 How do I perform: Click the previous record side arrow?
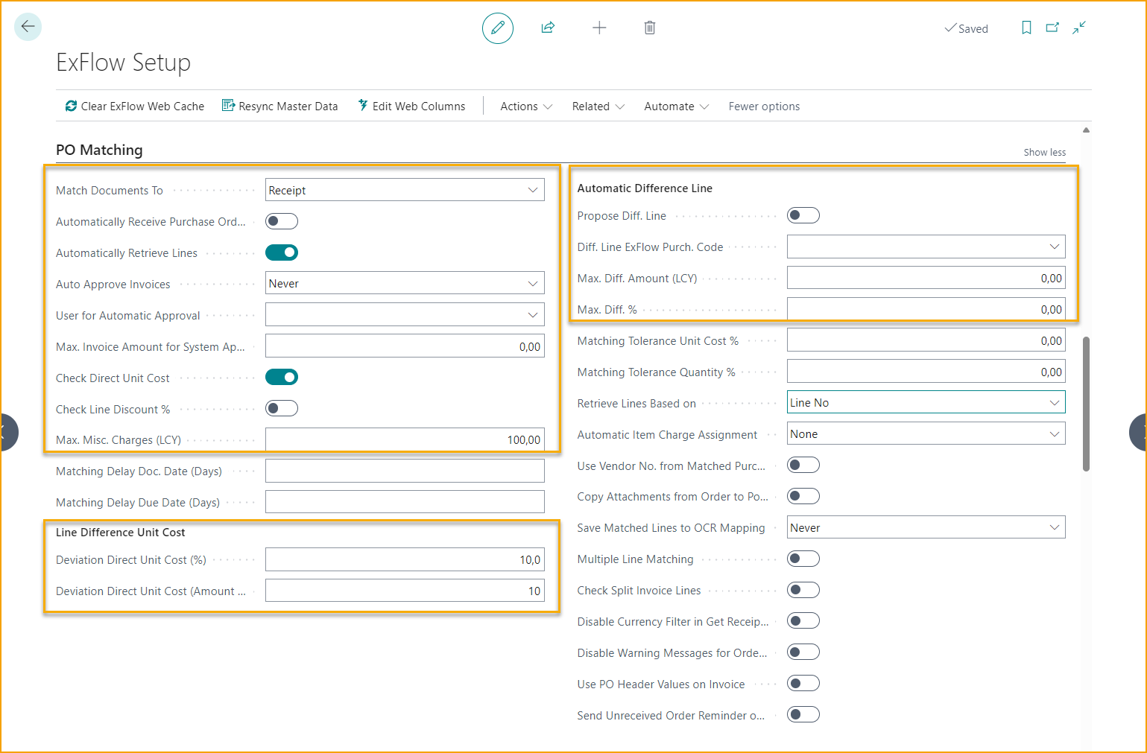[x=7, y=432]
